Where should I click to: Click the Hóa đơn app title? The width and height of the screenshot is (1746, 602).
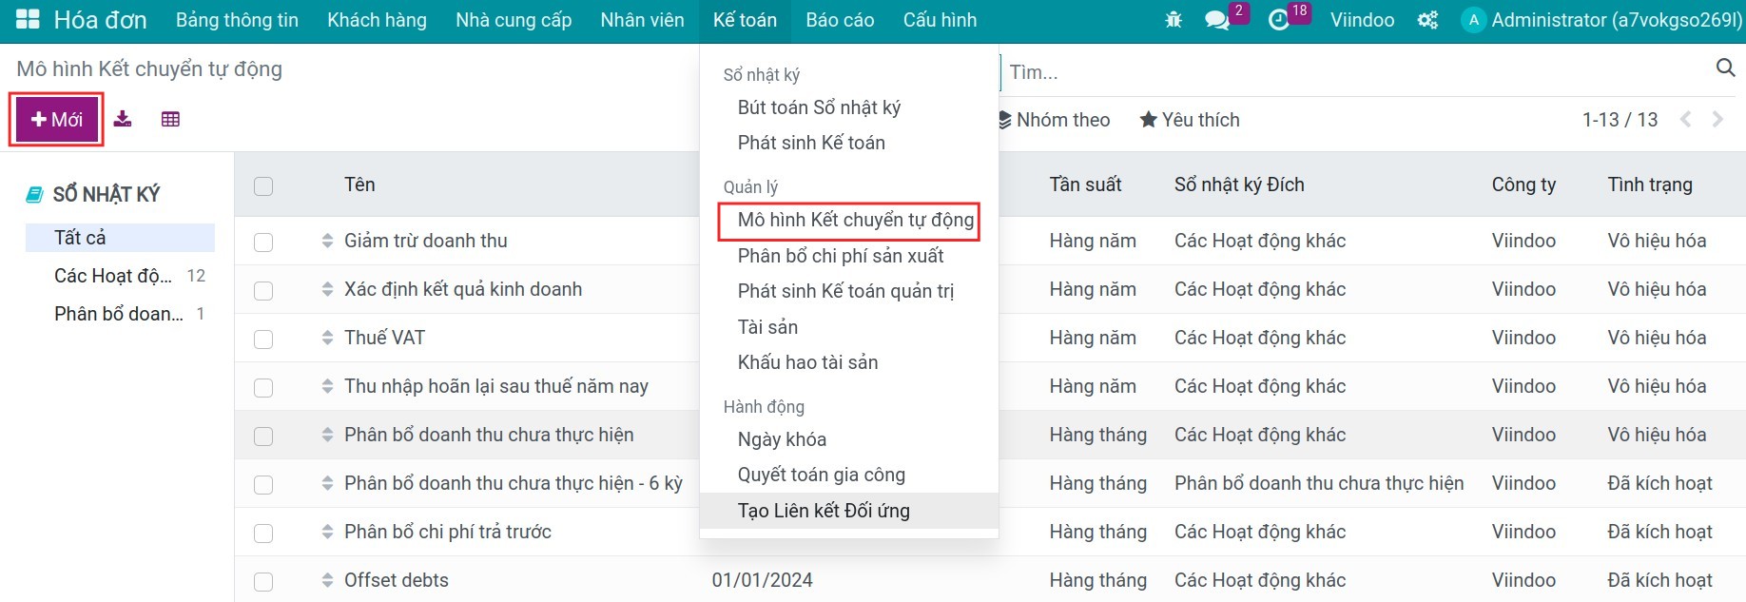point(100,20)
